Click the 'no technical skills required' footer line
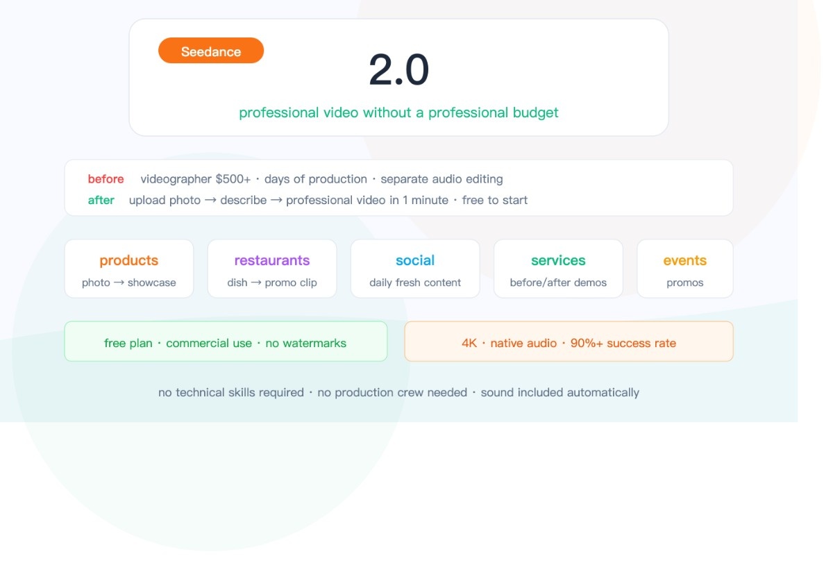833x563 pixels. 398,392
